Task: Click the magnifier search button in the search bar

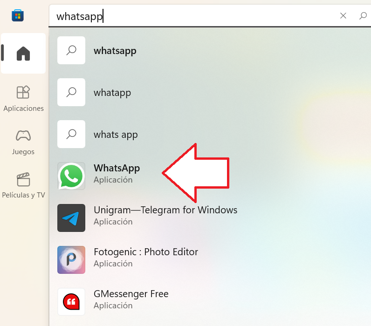Action: coord(363,16)
